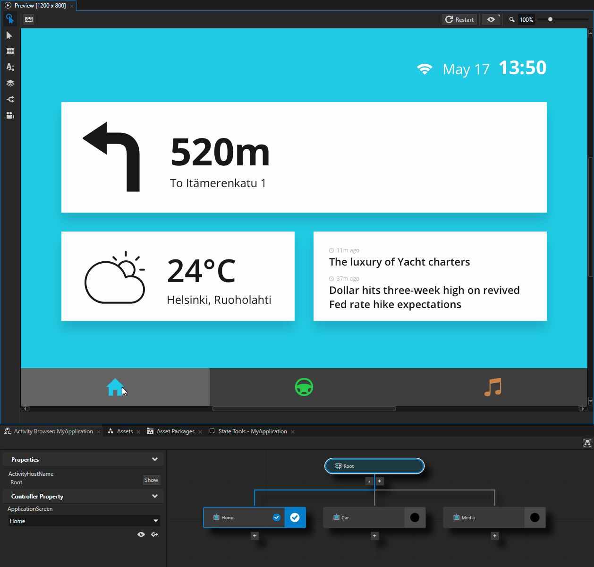Collapse the Properties section
The image size is (594, 567).
point(154,459)
